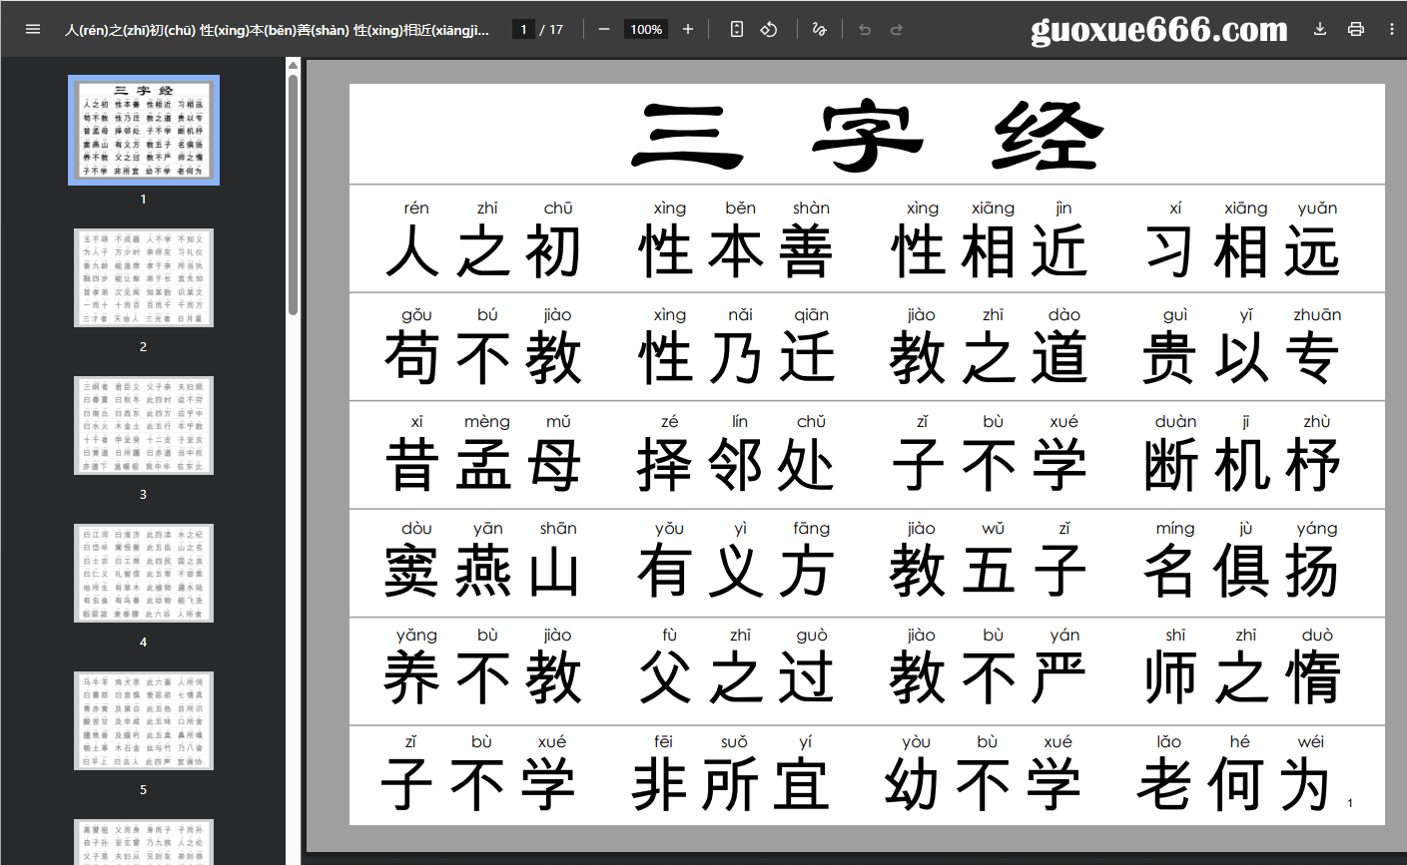Click the page number input field
This screenshot has width=1407, height=865.
523,29
